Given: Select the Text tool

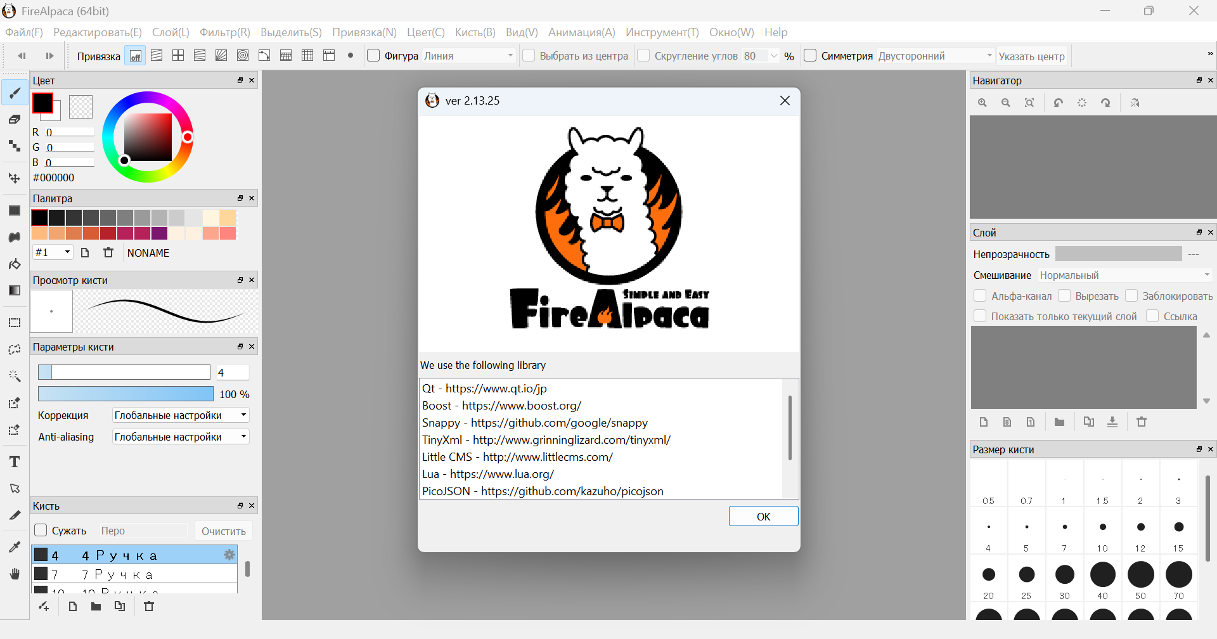Looking at the screenshot, I should pyautogui.click(x=15, y=462).
